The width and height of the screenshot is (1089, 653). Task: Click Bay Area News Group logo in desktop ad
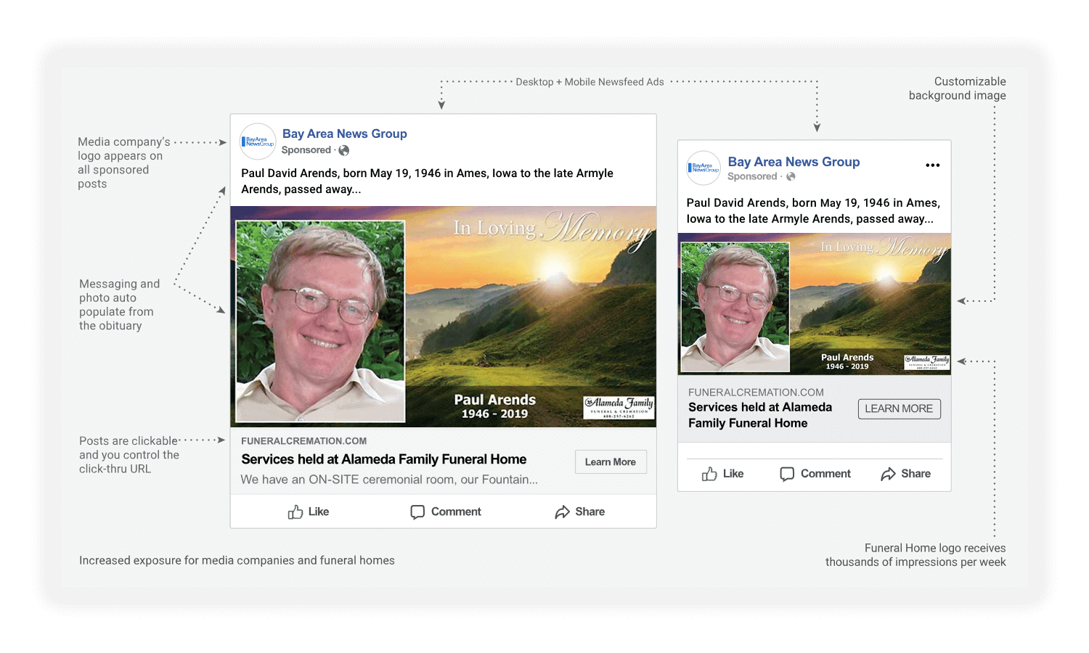pos(258,141)
